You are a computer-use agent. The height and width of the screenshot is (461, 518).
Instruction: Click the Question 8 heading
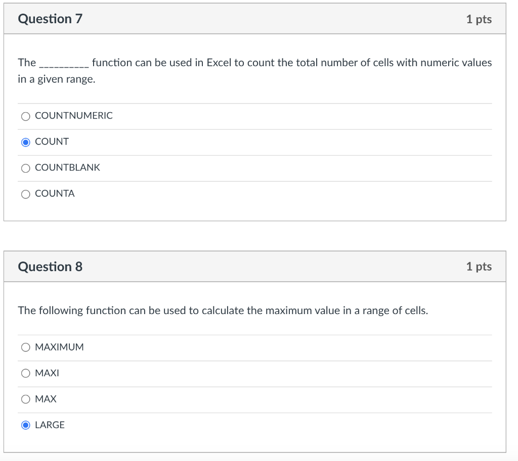coord(50,267)
